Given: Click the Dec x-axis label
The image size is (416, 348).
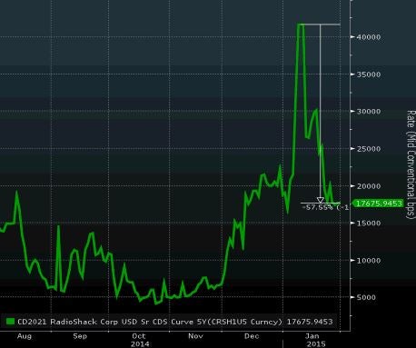Looking at the screenshot, I should [x=252, y=336].
